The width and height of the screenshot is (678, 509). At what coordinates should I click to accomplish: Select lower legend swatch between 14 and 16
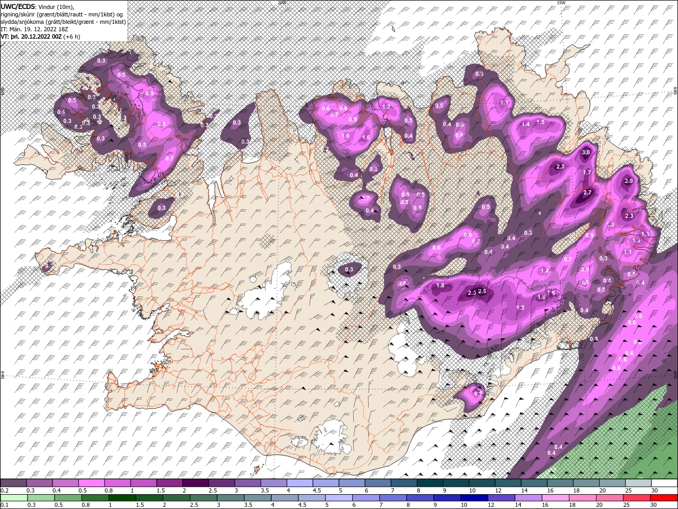tap(528, 498)
